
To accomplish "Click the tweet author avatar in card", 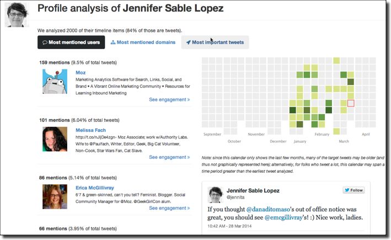I will pyautogui.click(x=215, y=194).
